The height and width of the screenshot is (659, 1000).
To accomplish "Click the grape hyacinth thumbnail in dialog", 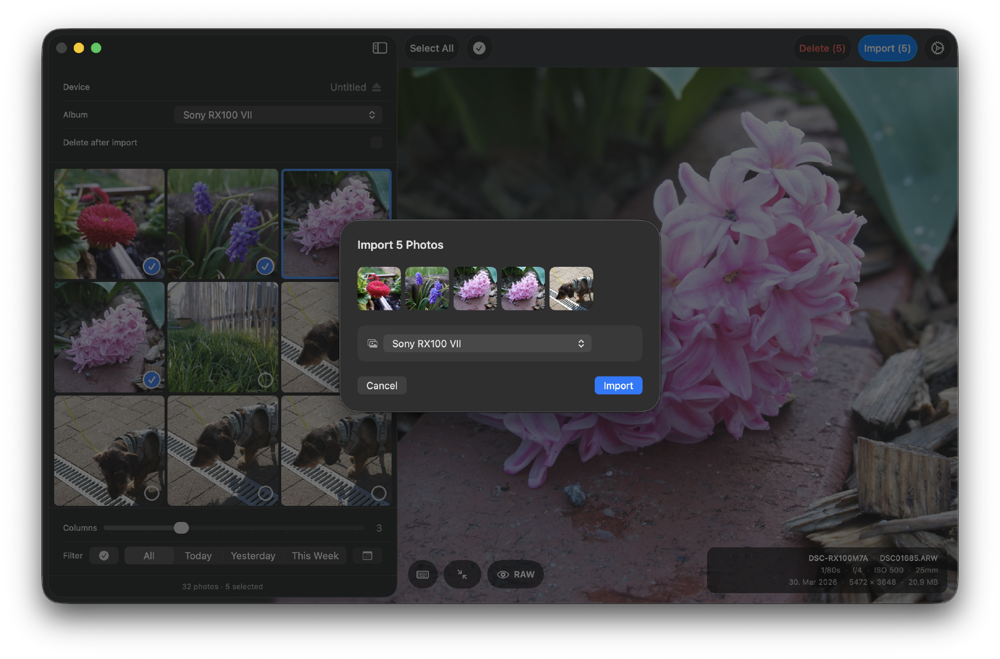I will coord(427,288).
